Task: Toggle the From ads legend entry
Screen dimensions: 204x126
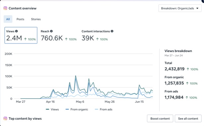Action: (x=104, y=109)
